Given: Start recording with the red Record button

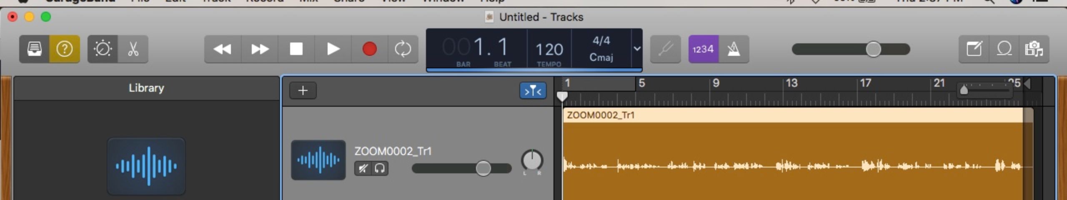Looking at the screenshot, I should click(369, 49).
